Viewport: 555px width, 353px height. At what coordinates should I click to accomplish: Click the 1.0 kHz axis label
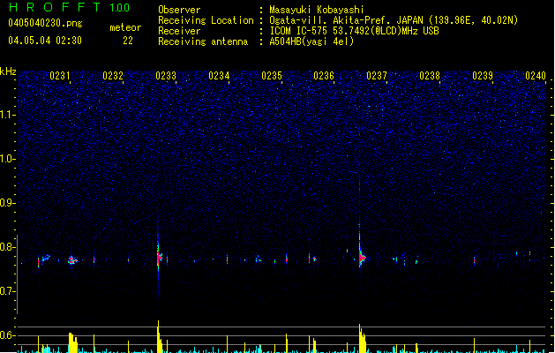point(7,159)
